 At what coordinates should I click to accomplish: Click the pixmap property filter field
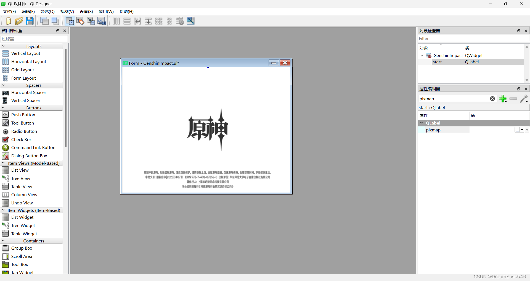pos(454,99)
